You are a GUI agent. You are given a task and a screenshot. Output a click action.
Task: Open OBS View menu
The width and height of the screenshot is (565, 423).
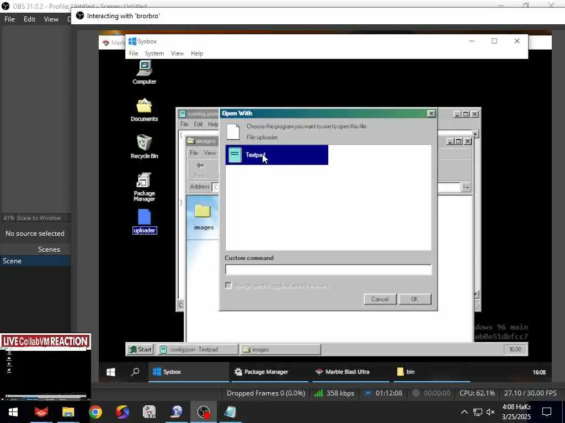51,19
